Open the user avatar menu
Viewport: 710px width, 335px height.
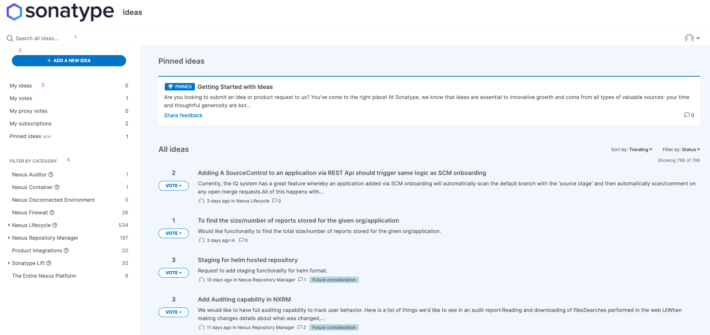692,38
